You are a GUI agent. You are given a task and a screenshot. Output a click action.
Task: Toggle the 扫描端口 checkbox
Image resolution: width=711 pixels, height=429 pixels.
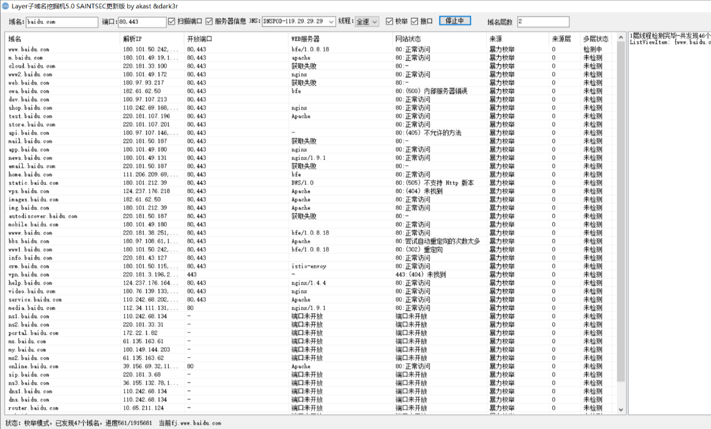pyautogui.click(x=172, y=21)
